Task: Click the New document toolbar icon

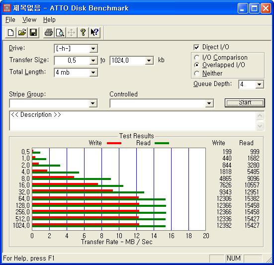Action: click(x=10, y=32)
